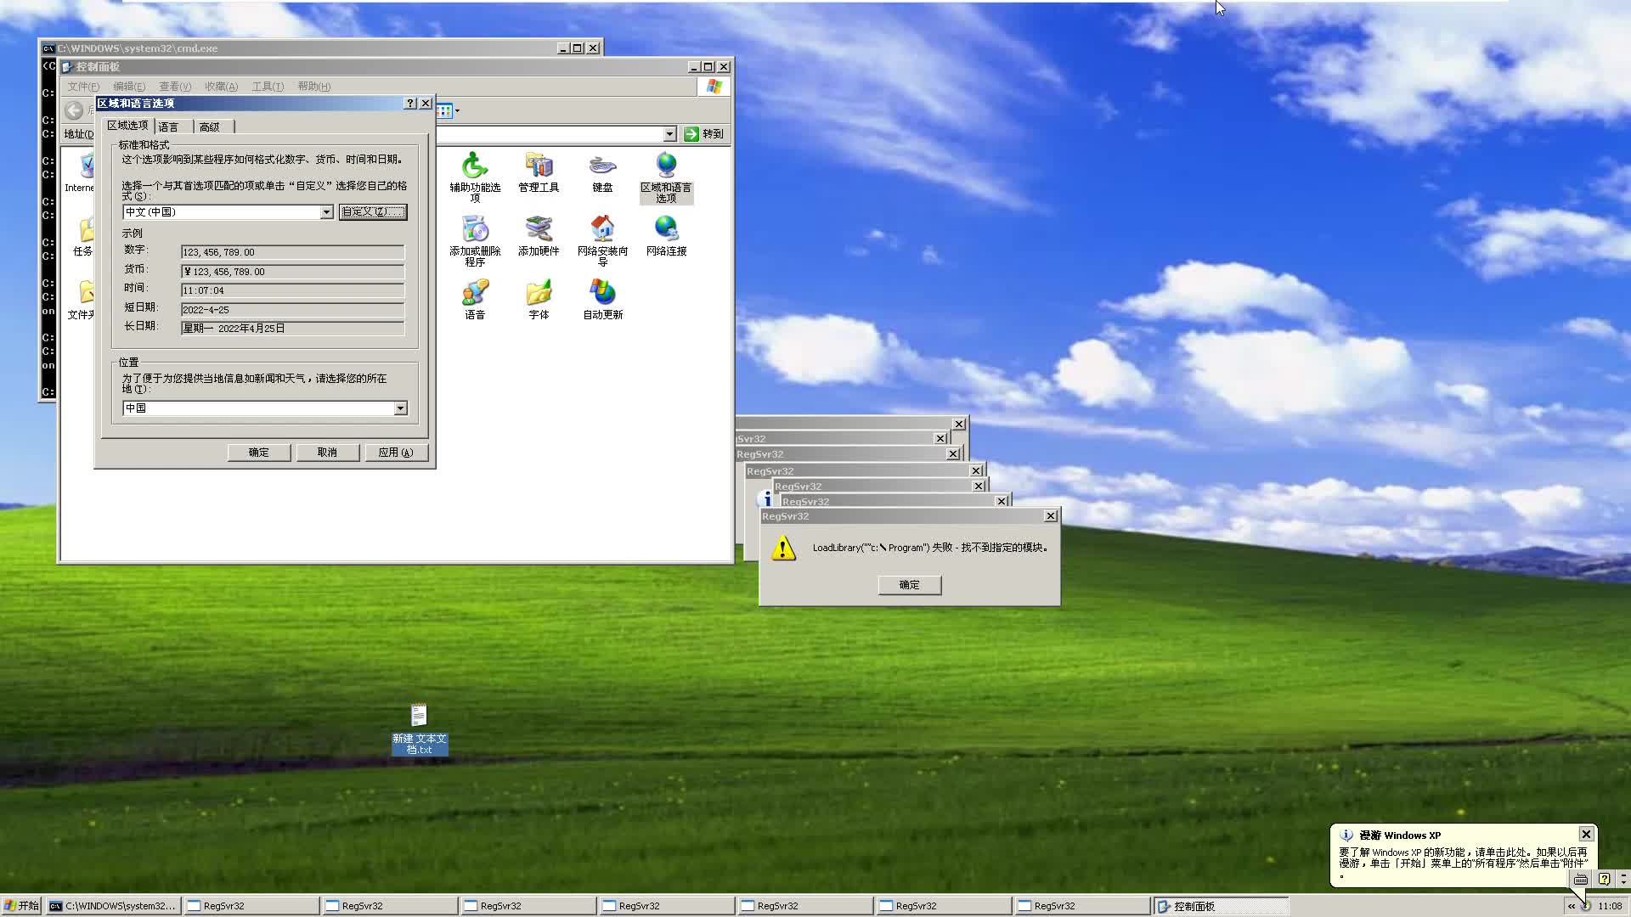
Task: Open the 帮助(H) menu
Action: click(x=313, y=87)
